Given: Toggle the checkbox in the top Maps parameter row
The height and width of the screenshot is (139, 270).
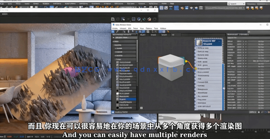Looking at the screenshot, I should click(x=246, y=41).
